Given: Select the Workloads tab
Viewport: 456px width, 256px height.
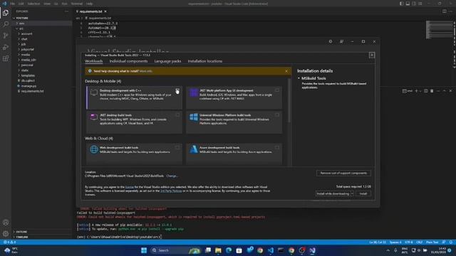Looking at the screenshot, I should pos(93,61).
